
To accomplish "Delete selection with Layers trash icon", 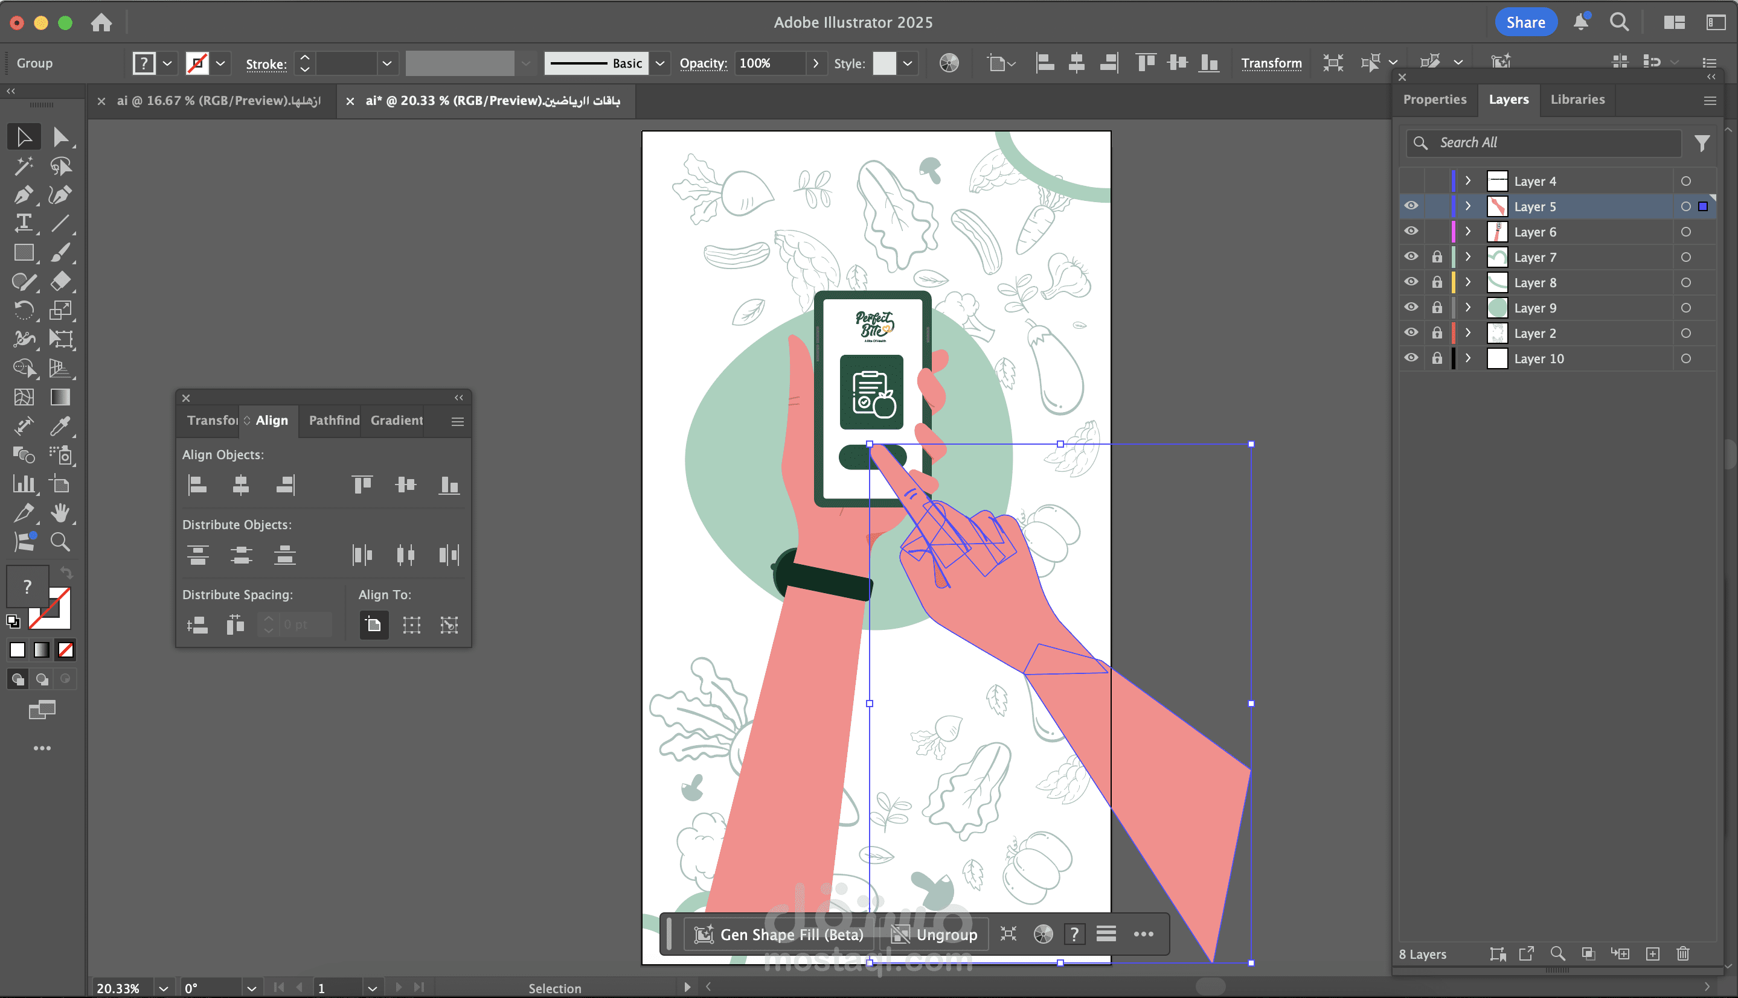I will (x=1682, y=953).
